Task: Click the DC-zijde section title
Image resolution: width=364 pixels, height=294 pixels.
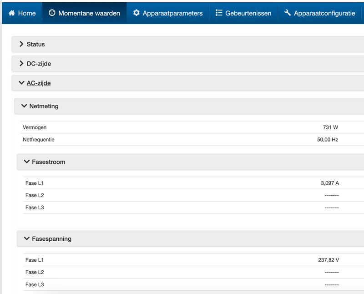Action: click(x=39, y=64)
